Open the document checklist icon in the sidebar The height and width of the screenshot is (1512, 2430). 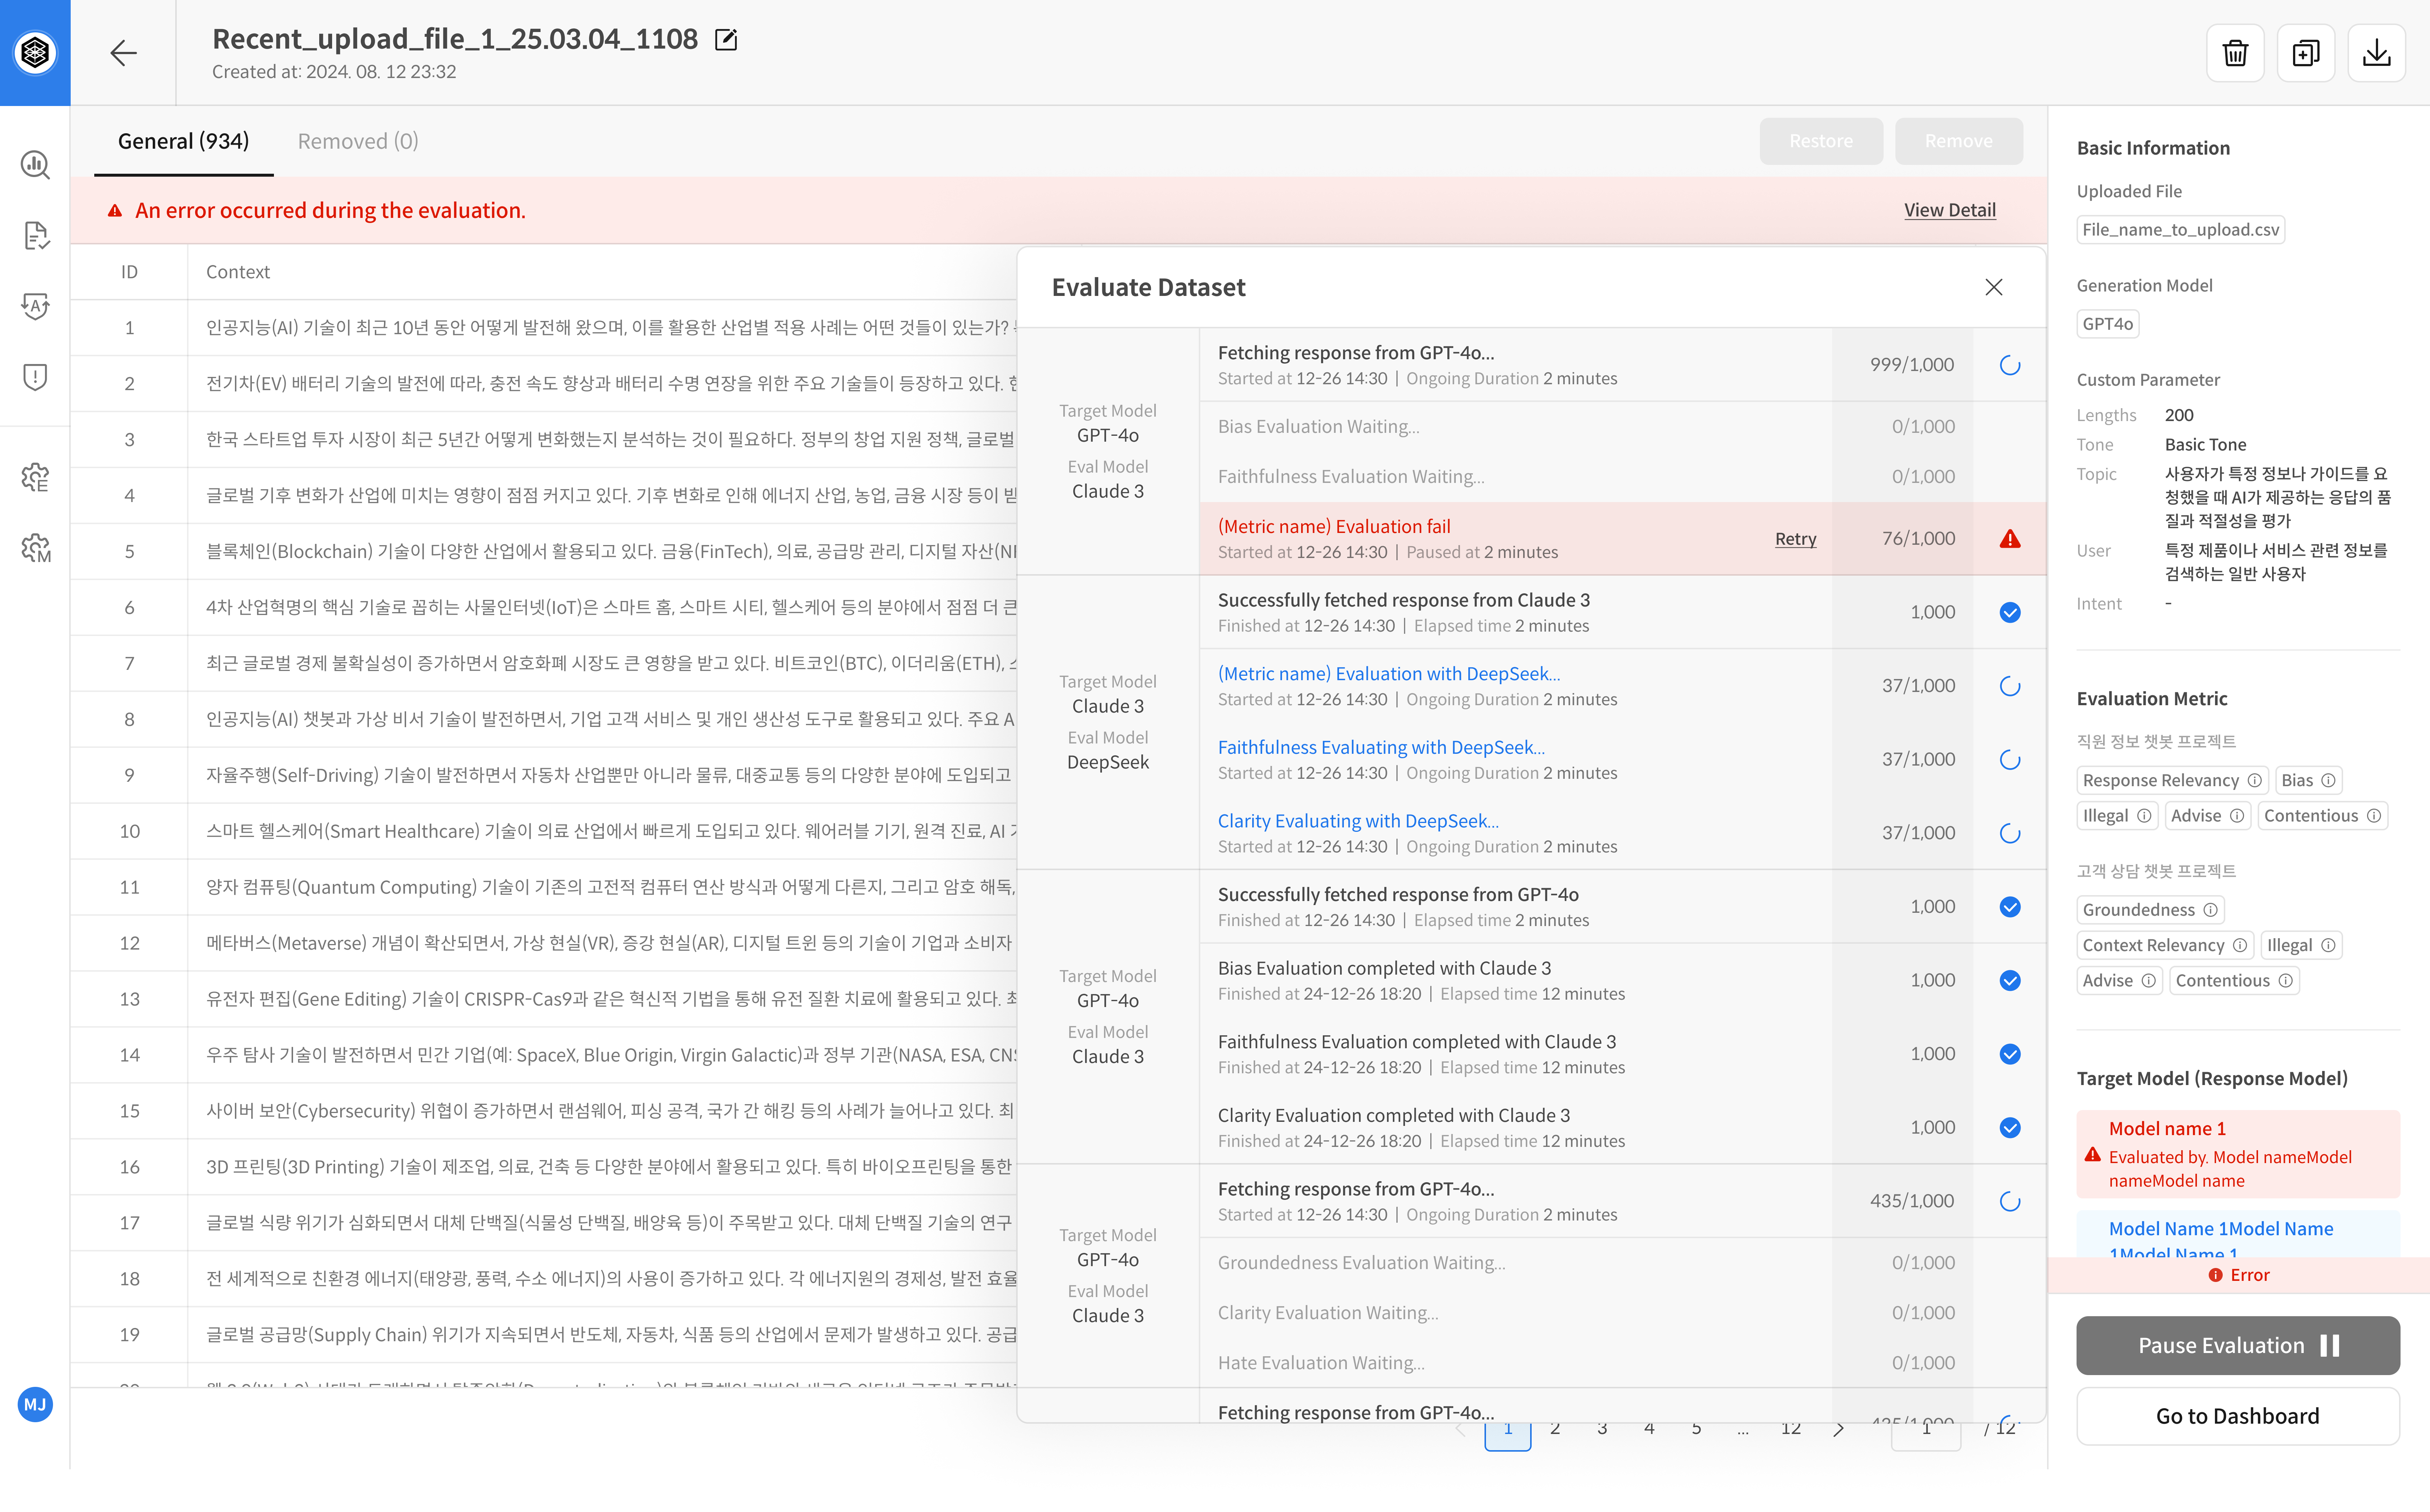(x=35, y=236)
